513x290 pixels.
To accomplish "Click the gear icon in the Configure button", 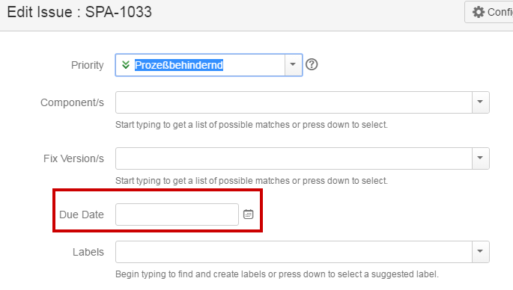I will [479, 12].
